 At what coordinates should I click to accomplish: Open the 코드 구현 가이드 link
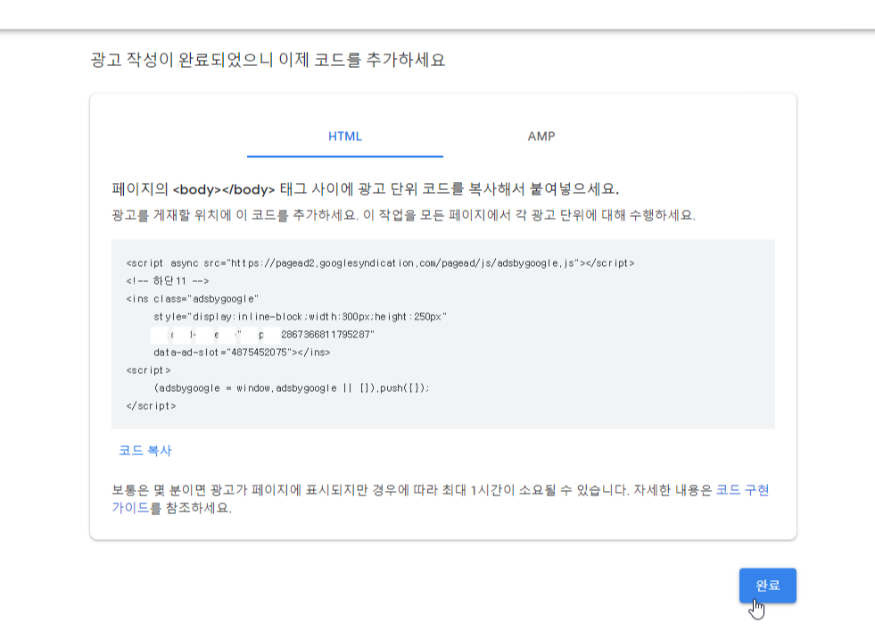coord(742,490)
